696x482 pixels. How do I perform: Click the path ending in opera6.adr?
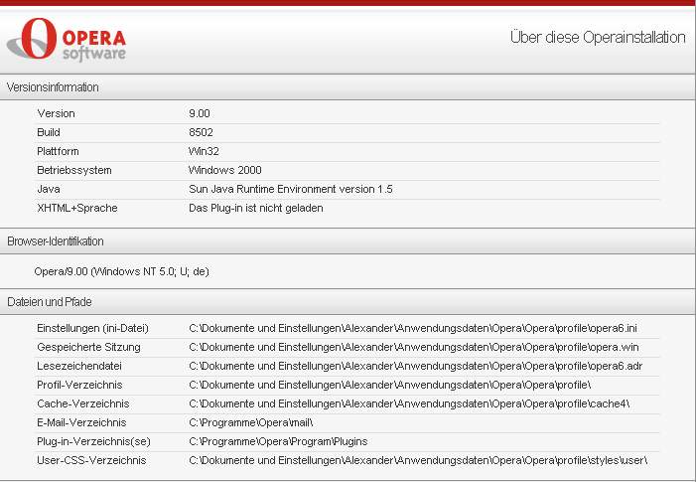click(415, 366)
